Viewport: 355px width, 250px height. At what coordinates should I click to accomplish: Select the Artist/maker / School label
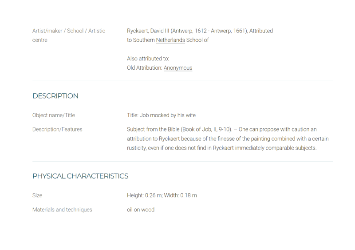[69, 36]
